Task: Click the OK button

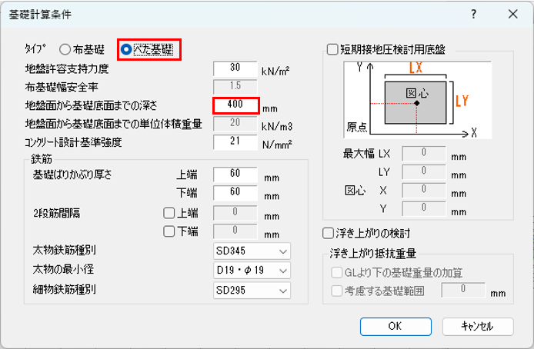Action: click(x=395, y=327)
